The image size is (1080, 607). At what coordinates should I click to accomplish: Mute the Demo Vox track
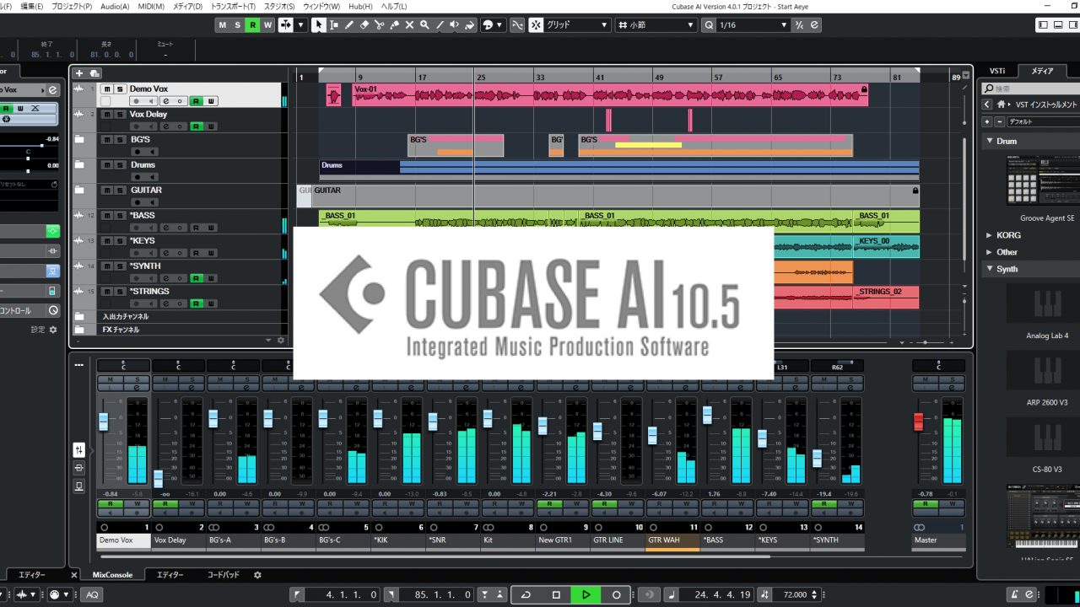[107, 89]
